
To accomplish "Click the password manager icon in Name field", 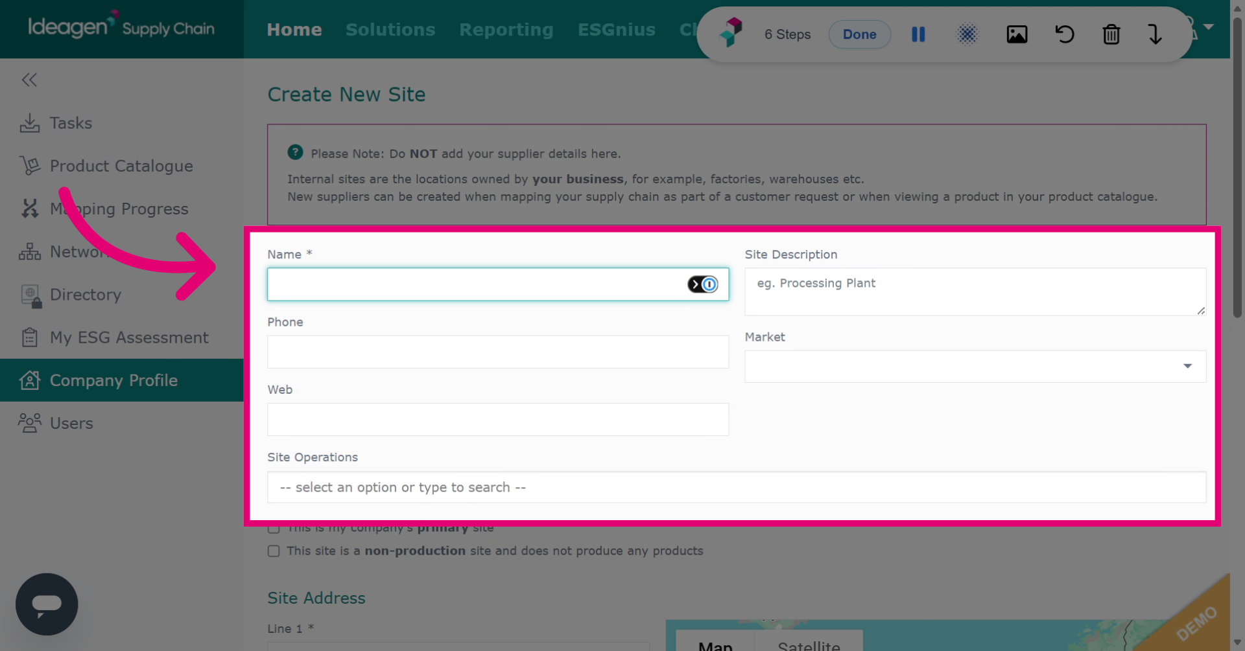I will pos(703,284).
